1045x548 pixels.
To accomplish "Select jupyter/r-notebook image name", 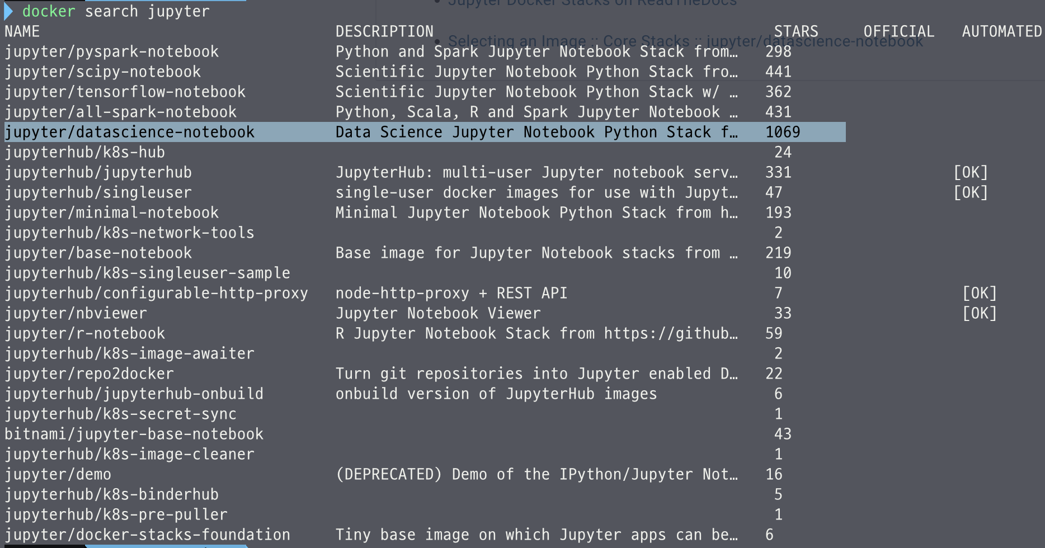I will pos(84,333).
